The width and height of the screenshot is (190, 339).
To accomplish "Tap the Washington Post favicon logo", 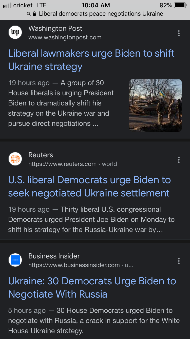I will coord(15,33).
